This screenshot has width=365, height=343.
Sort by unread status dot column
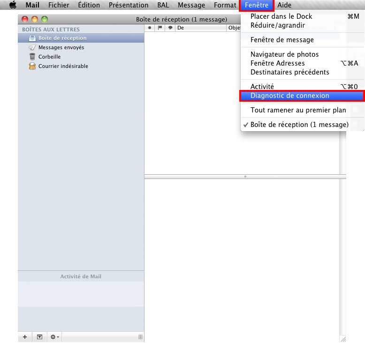(x=150, y=28)
